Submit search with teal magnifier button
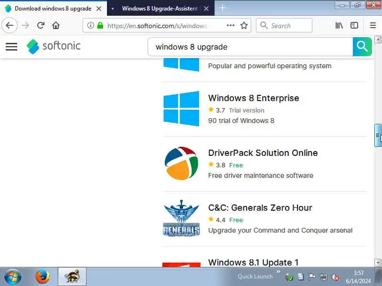 point(362,46)
